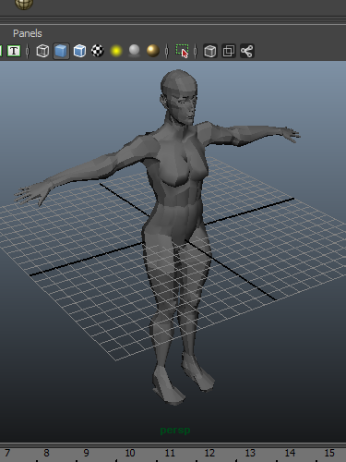Open the Panels menu
The height and width of the screenshot is (462, 346).
(28, 33)
